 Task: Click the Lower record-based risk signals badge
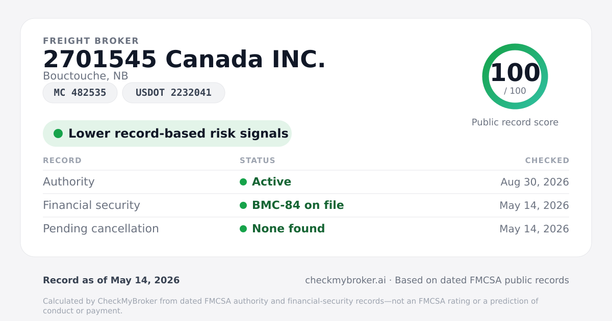(167, 133)
